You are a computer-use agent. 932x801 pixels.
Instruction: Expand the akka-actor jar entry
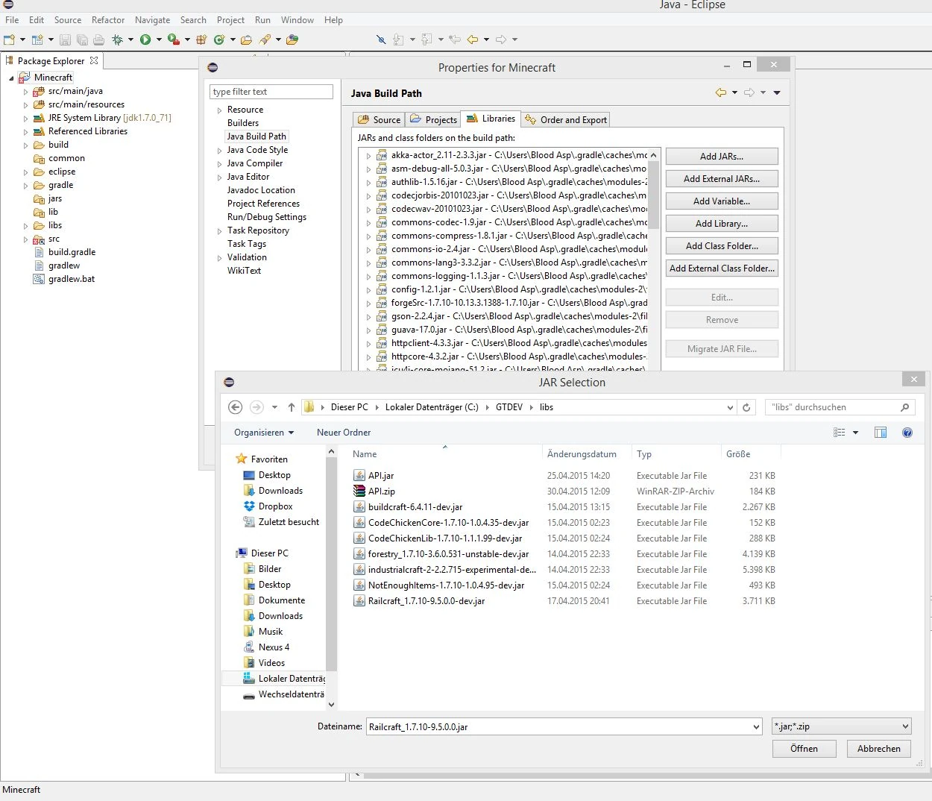pos(368,156)
